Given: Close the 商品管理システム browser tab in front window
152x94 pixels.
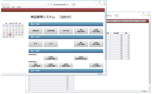Looking at the screenshot, I should (71, 5).
